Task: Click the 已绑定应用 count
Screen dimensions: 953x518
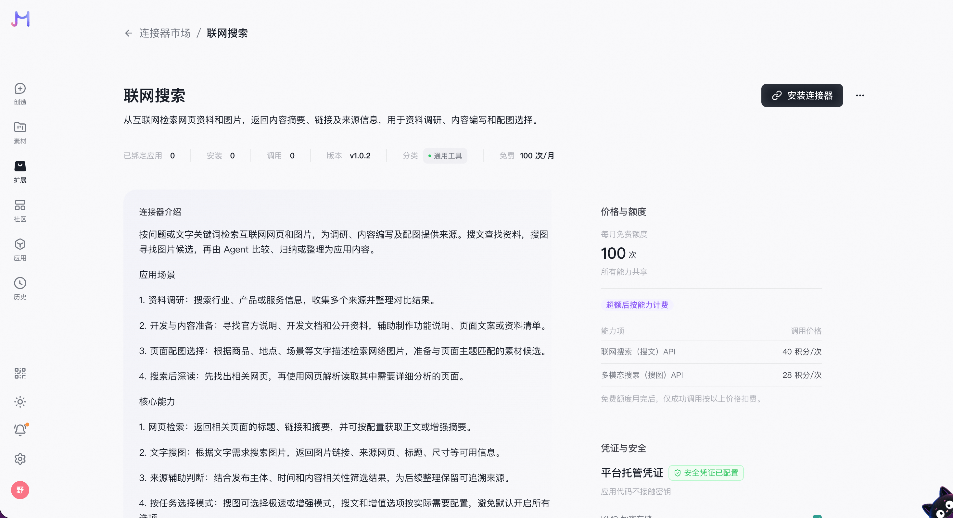Action: pyautogui.click(x=172, y=156)
